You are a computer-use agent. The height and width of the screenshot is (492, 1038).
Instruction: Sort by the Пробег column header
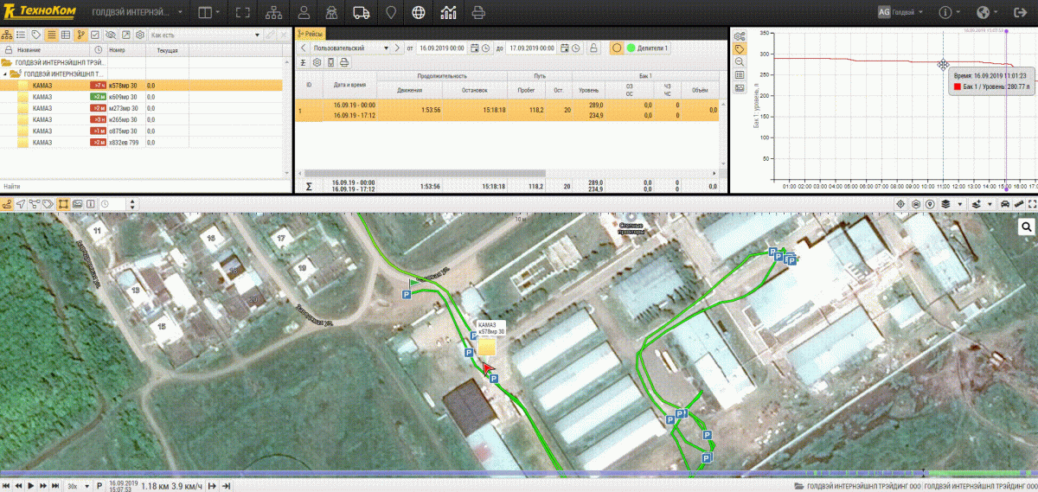point(526,90)
